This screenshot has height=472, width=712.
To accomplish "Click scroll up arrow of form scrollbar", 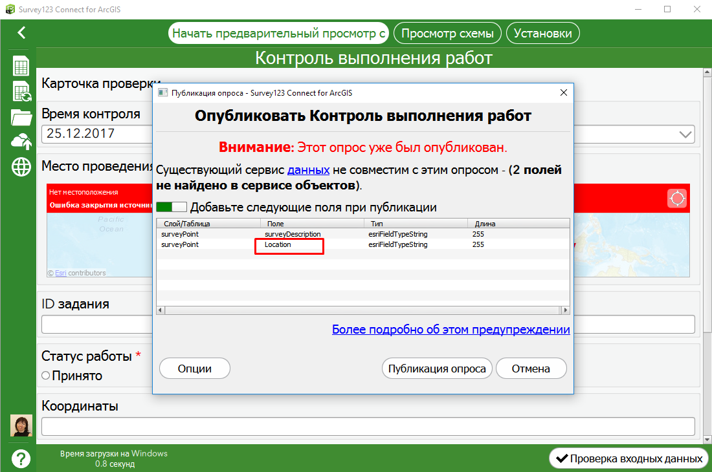I will (707, 72).
